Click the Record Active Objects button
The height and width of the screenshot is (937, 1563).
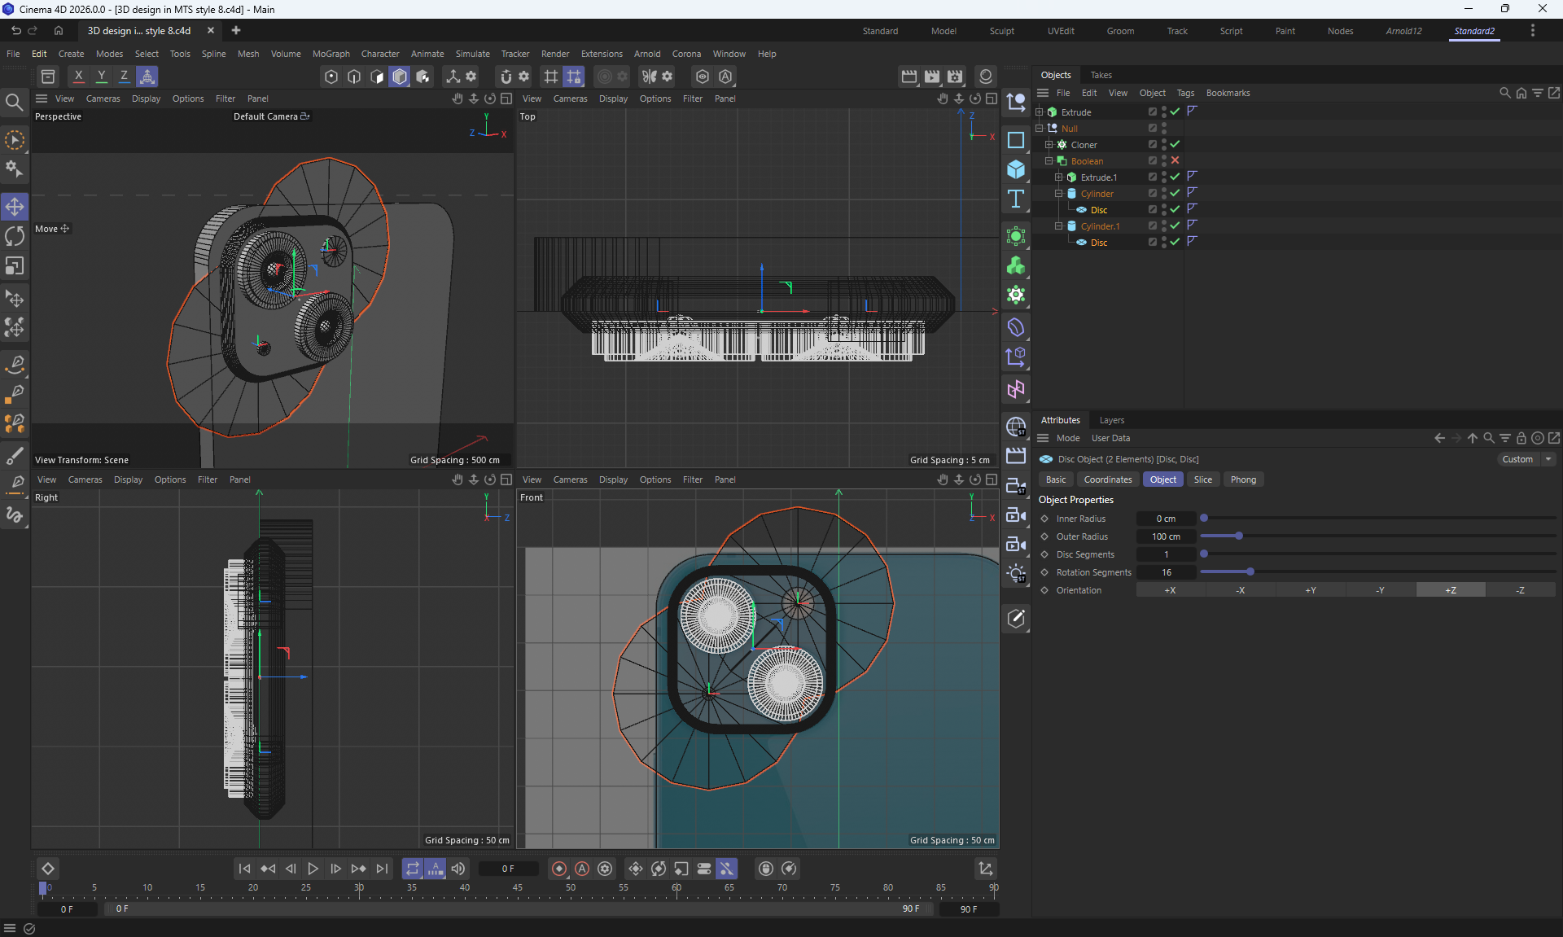(559, 869)
